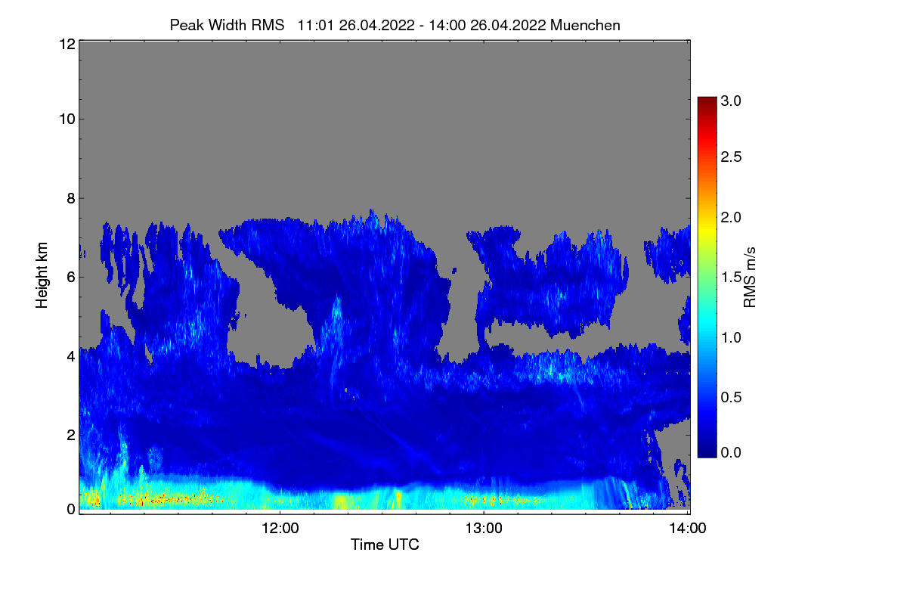Click the end date '14:00 26.04.2022' in the title
This screenshot has width=907, height=605.
(x=487, y=25)
